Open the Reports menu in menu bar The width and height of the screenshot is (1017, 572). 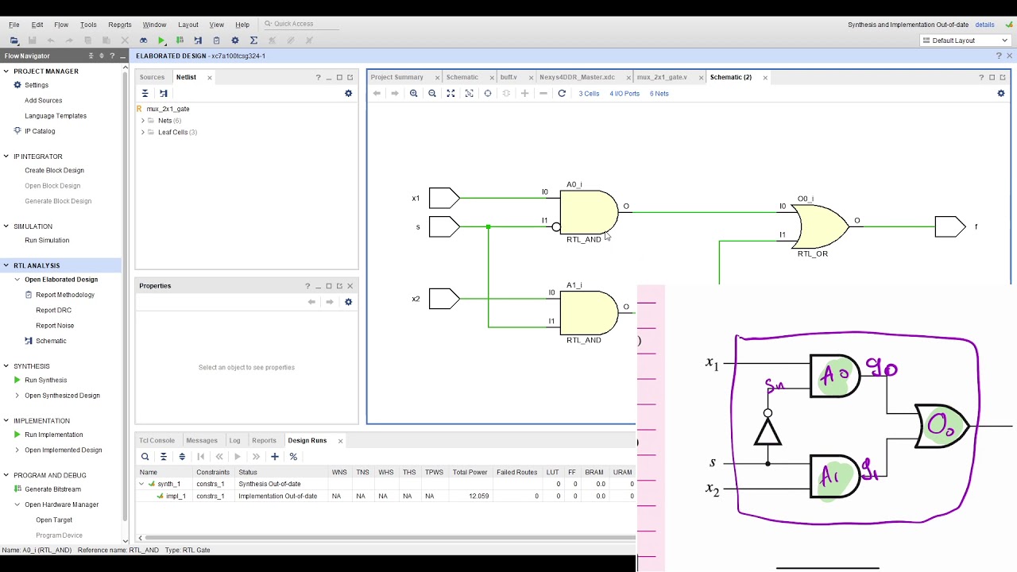pyautogui.click(x=120, y=25)
